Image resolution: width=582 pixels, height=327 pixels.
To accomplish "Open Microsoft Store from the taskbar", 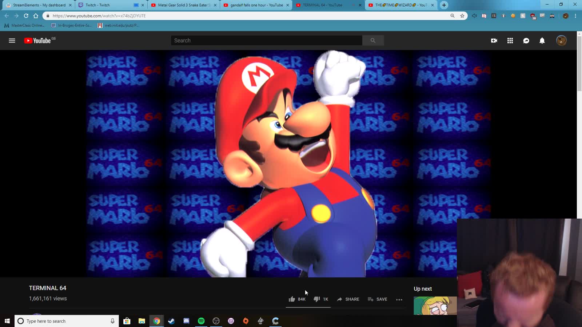I will pyautogui.click(x=127, y=321).
